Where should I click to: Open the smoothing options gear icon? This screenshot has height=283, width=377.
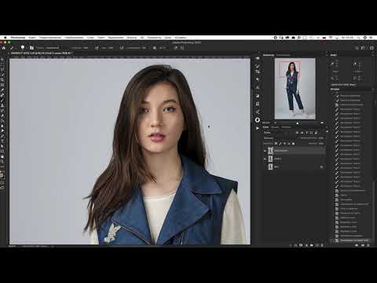coord(155,48)
